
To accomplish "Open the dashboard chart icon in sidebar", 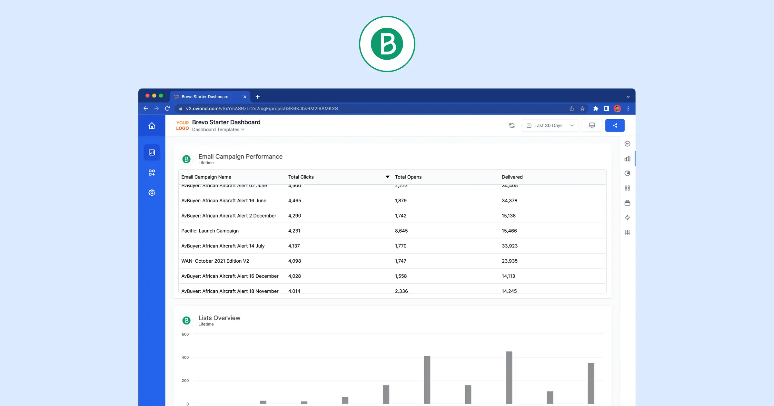I will point(152,152).
